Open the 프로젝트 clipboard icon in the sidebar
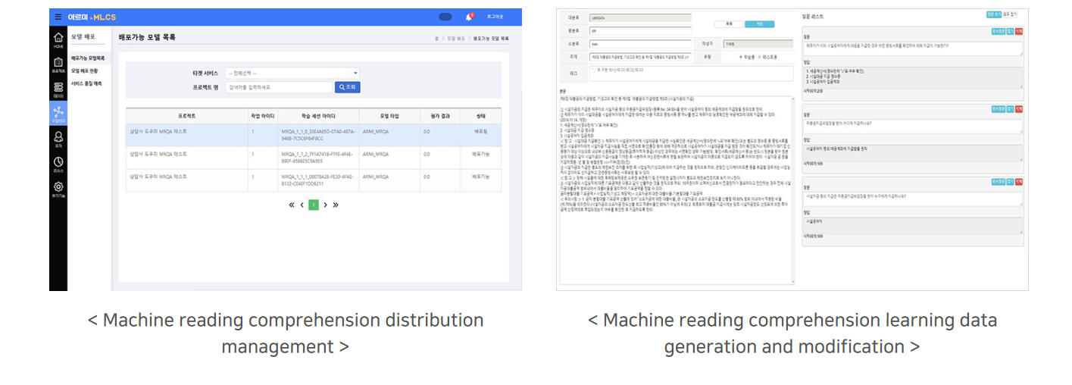Viewport: 1072px width, 385px height. (58, 64)
